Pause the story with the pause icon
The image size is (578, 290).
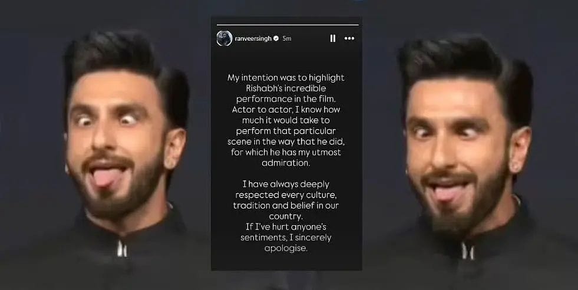click(x=332, y=38)
